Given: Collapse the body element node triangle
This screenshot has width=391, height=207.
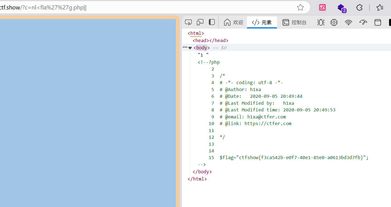Looking at the screenshot, I should (x=190, y=48).
